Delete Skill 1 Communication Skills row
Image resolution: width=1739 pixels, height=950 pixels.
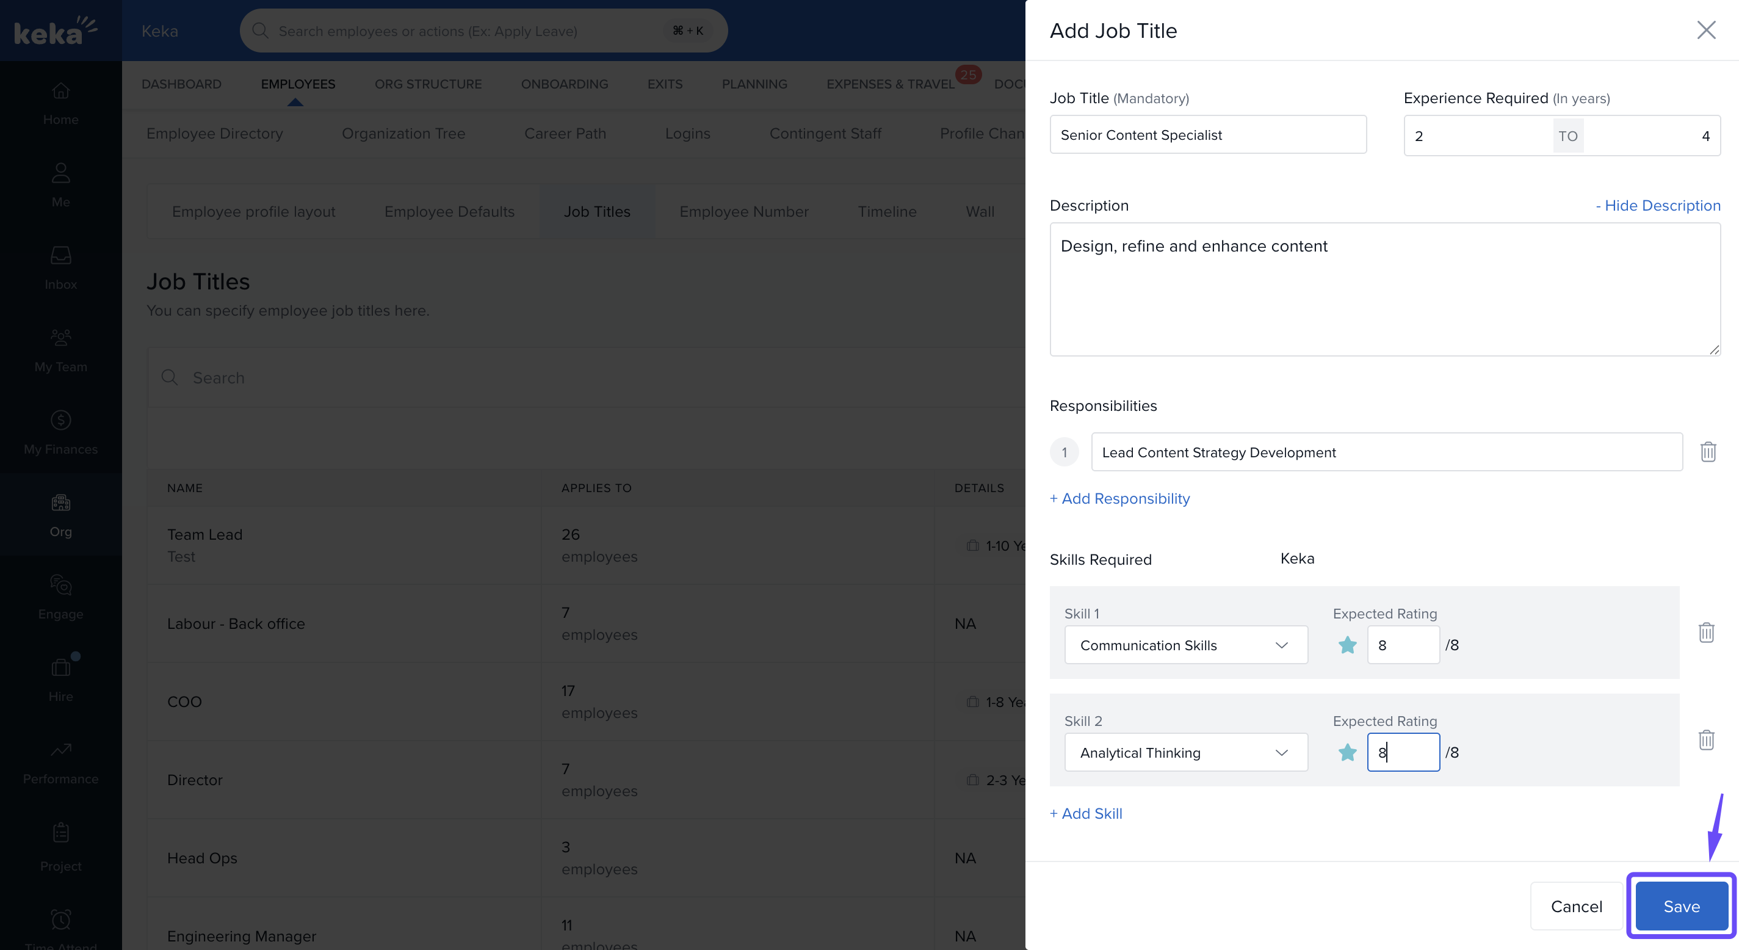click(x=1706, y=633)
